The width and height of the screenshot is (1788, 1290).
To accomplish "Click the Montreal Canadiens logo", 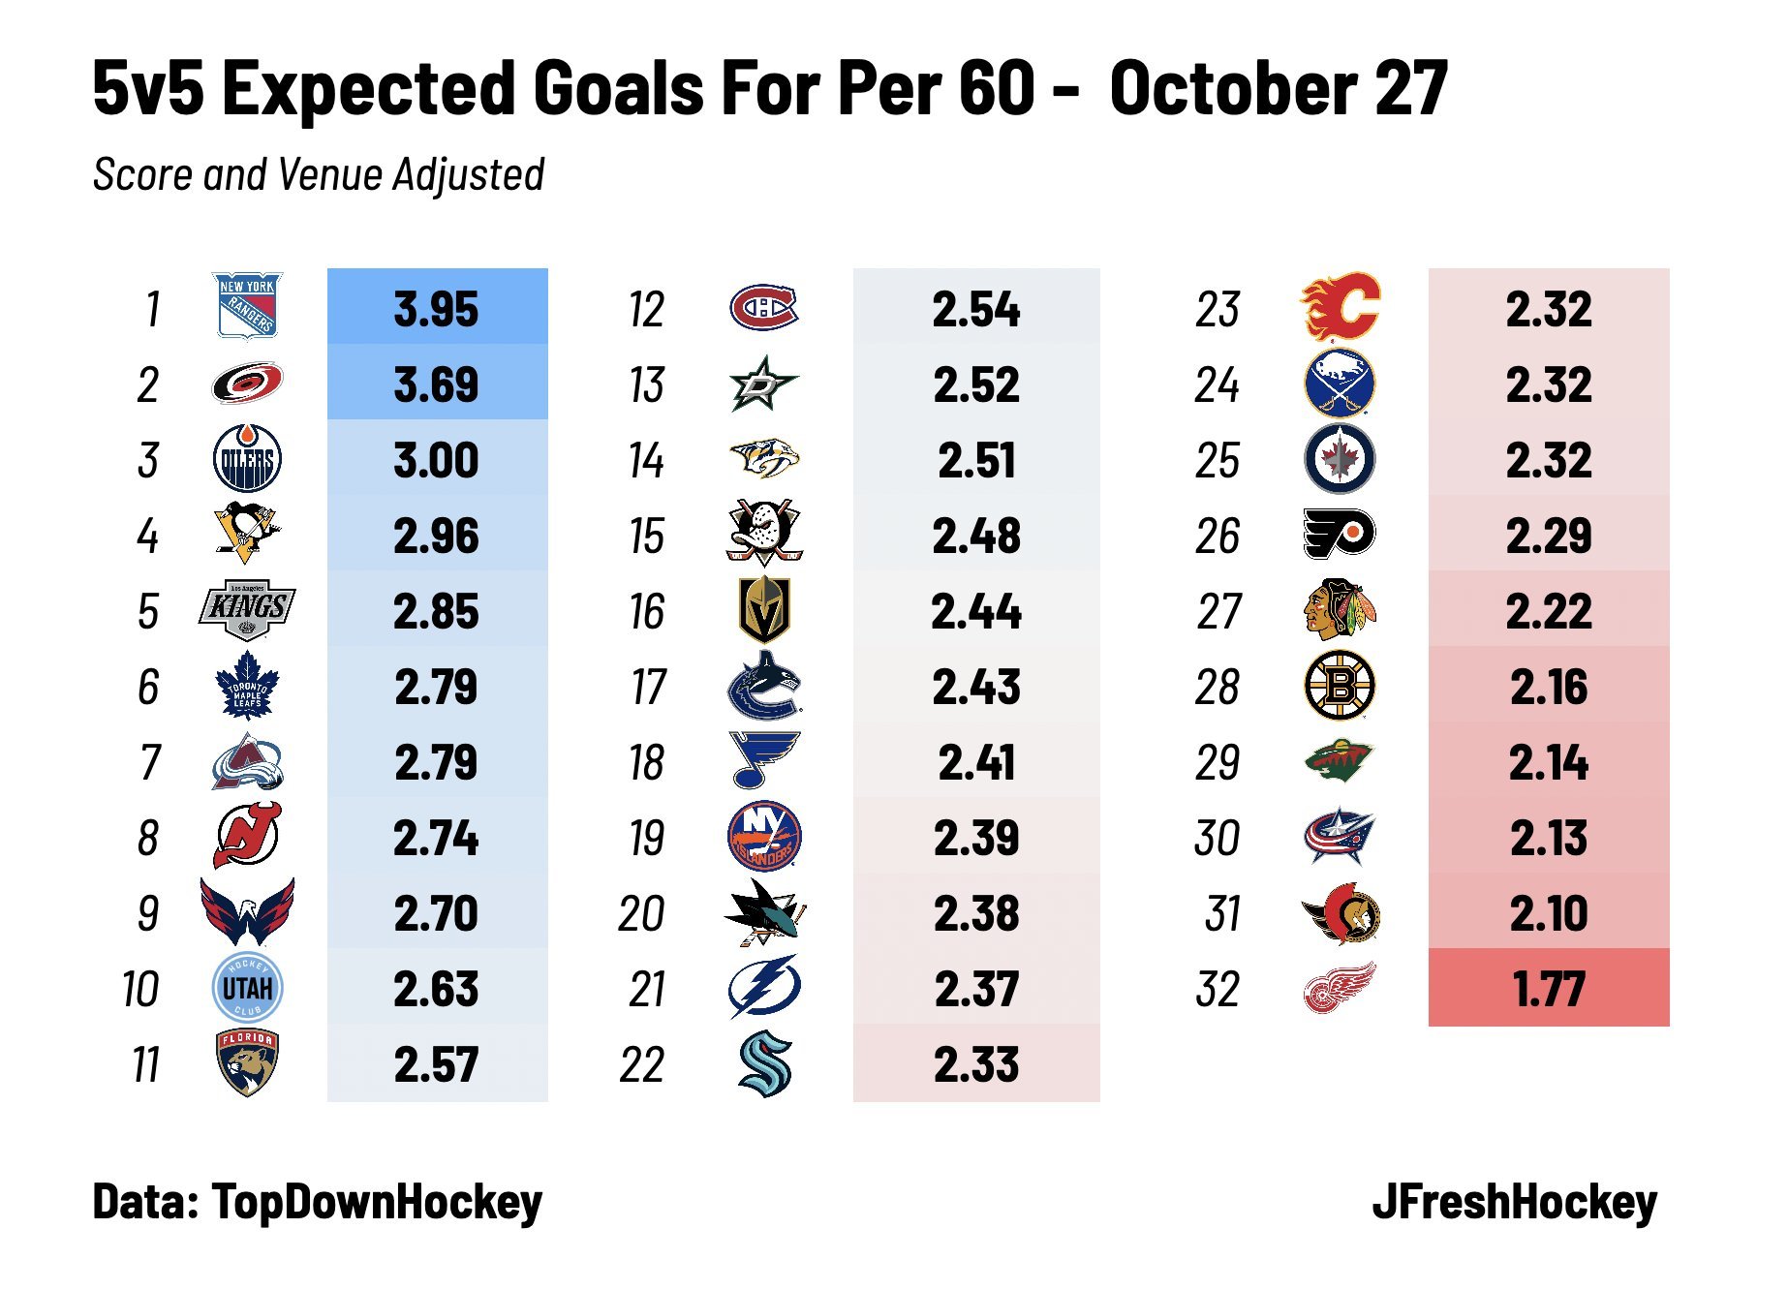I will click(x=764, y=308).
